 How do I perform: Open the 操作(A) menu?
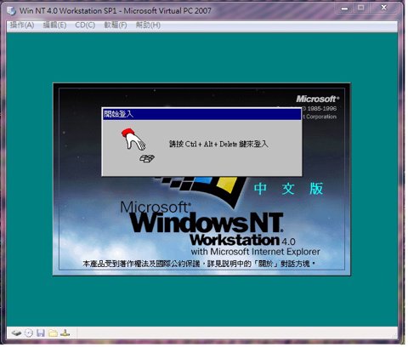22,26
